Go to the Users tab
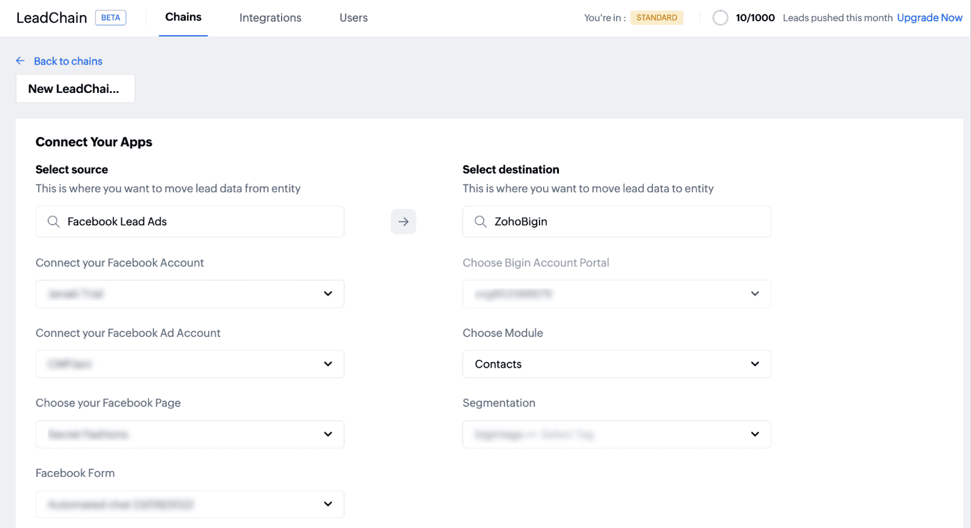 pos(354,18)
